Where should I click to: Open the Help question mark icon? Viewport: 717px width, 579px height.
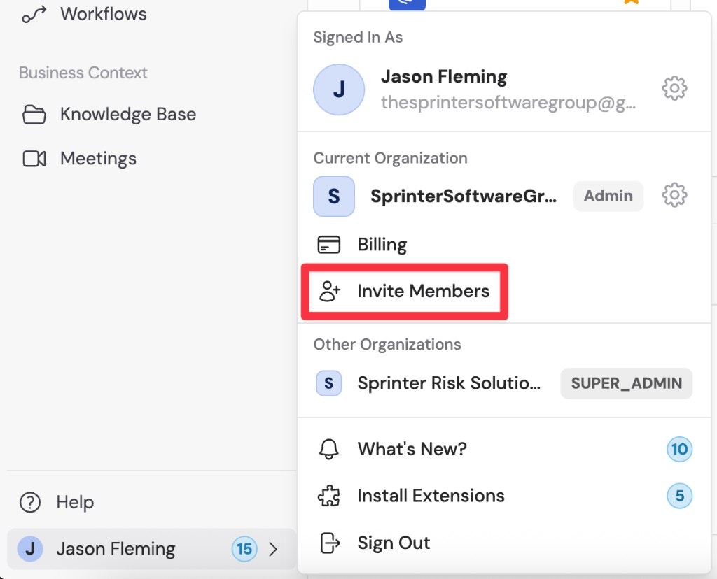click(29, 502)
